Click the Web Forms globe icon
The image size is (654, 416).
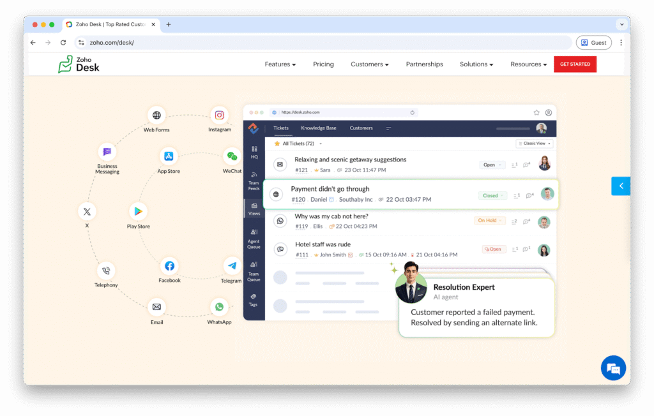click(156, 115)
